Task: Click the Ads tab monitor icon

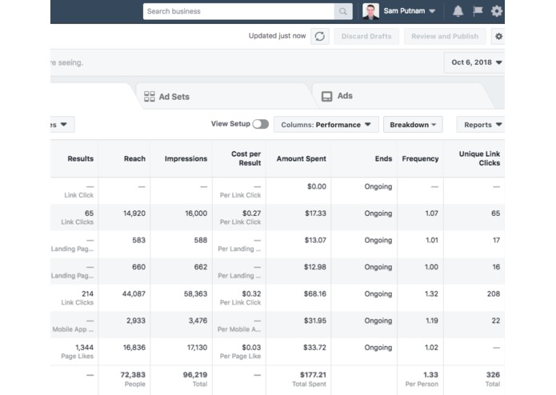Action: pyautogui.click(x=326, y=97)
